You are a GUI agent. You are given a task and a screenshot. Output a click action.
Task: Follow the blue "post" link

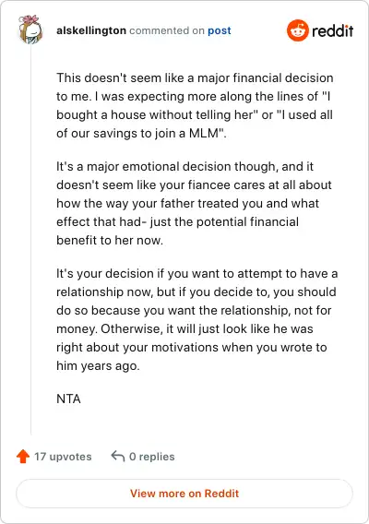(220, 30)
